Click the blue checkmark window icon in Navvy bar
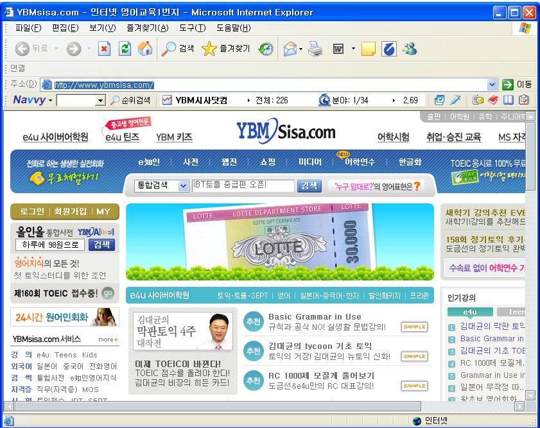The height and width of the screenshot is (428, 540). (439, 100)
